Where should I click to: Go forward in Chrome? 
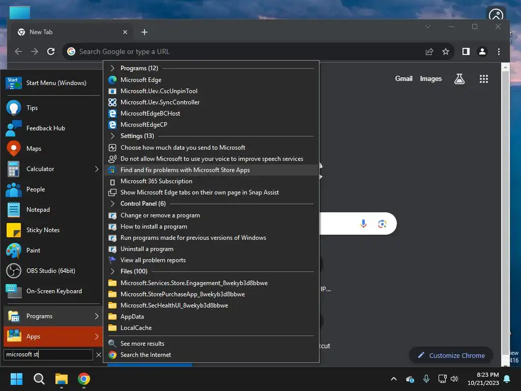click(35, 51)
